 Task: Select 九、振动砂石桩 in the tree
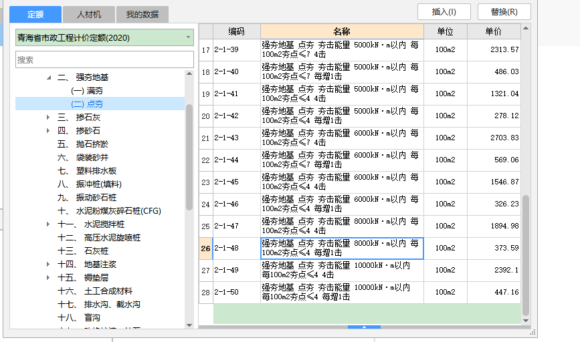[87, 198]
